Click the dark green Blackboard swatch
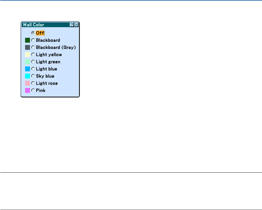The height and width of the screenshot is (210, 262). click(x=28, y=40)
